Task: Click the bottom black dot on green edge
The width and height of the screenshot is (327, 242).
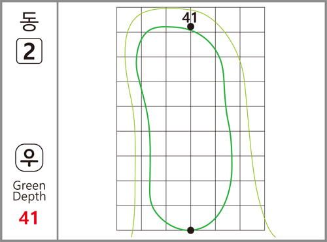Action: click(x=190, y=230)
